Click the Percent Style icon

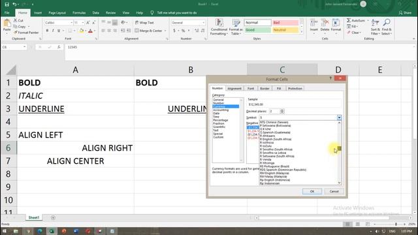(183, 31)
